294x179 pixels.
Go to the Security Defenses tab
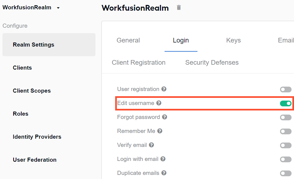[212, 62]
